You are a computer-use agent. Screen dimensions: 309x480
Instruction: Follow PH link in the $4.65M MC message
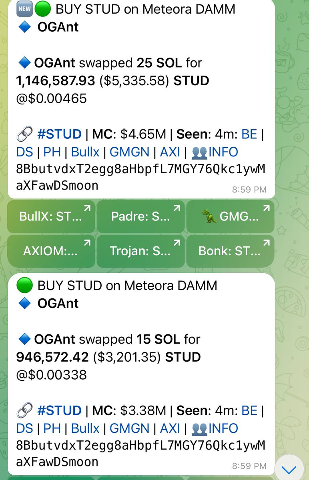(x=52, y=152)
